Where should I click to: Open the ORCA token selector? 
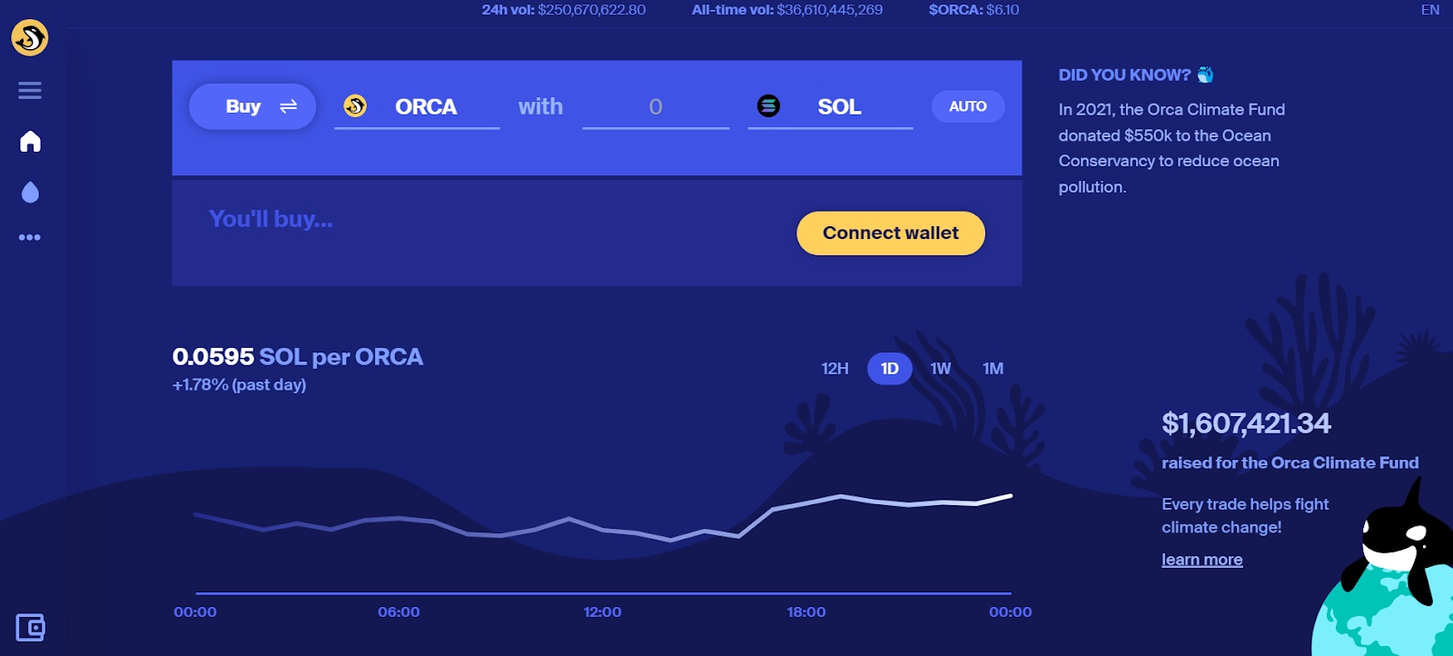point(425,107)
